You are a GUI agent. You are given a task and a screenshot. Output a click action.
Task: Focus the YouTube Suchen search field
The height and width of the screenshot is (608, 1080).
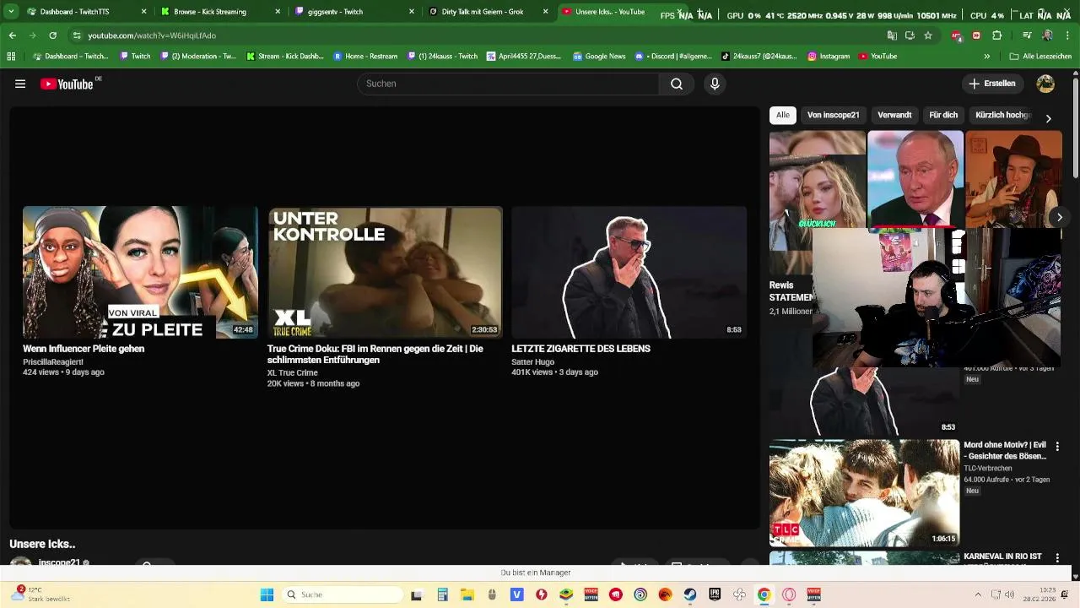click(x=508, y=84)
